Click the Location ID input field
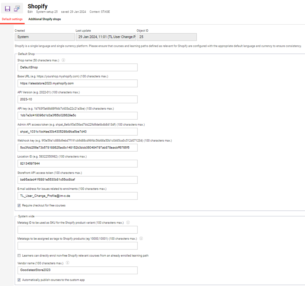Image resolution: width=305 pixels, height=286 pixels. click(77, 164)
